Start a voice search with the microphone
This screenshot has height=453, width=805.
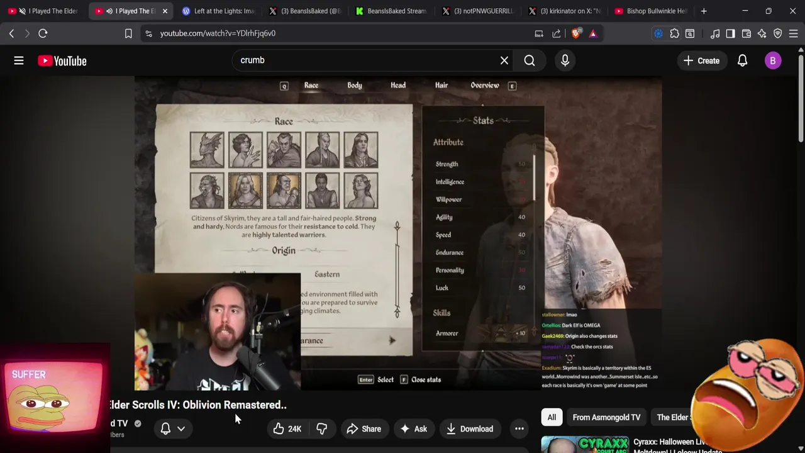pos(565,60)
